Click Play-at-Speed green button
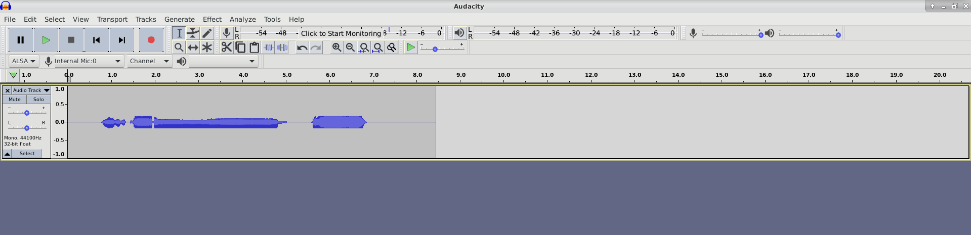The width and height of the screenshot is (971, 235). [411, 48]
